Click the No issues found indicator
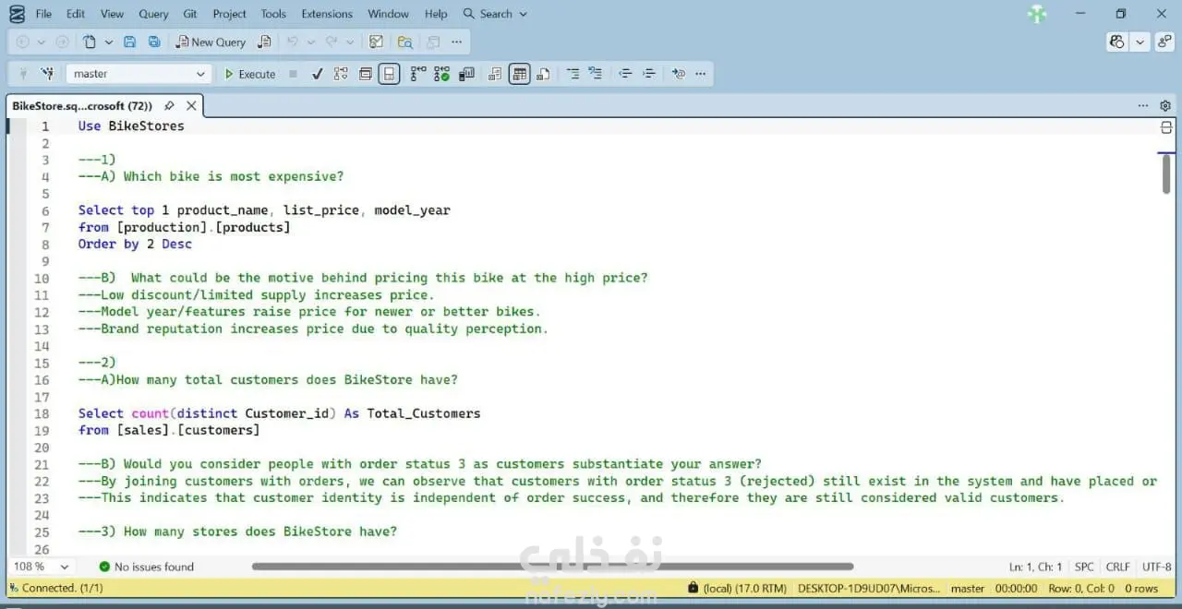The height and width of the screenshot is (609, 1182). pos(147,567)
